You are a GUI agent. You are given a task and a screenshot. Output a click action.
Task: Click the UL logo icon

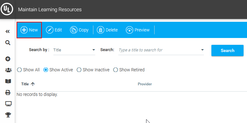tap(7, 9)
